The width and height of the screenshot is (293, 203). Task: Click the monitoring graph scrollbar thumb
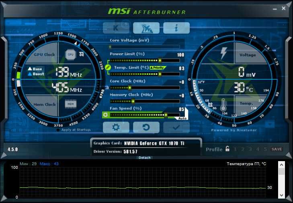pyautogui.click(x=281, y=171)
